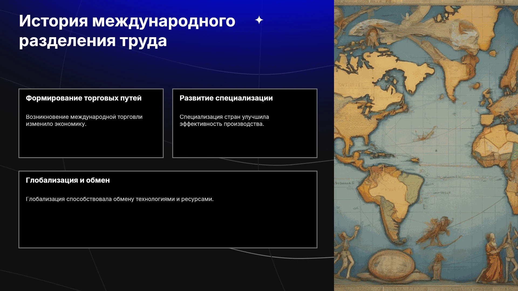Image resolution: width=518 pixels, height=291 pixels.
Task: Select text 'Возникновение международной торговли изменило экономику'
Action: pos(84,120)
